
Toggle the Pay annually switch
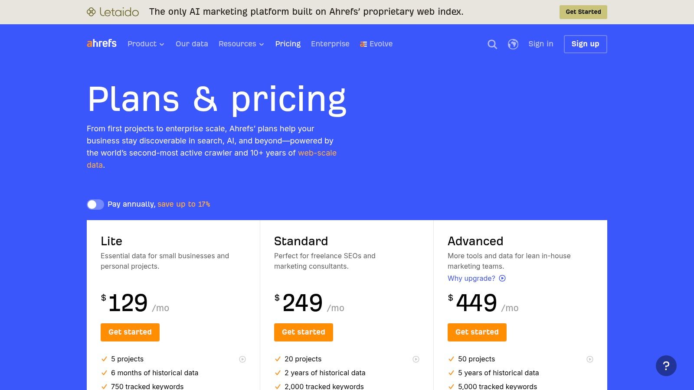click(95, 205)
